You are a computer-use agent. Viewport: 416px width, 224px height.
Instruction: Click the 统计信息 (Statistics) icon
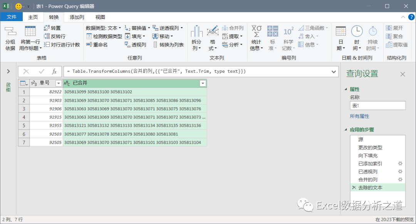coord(256,31)
